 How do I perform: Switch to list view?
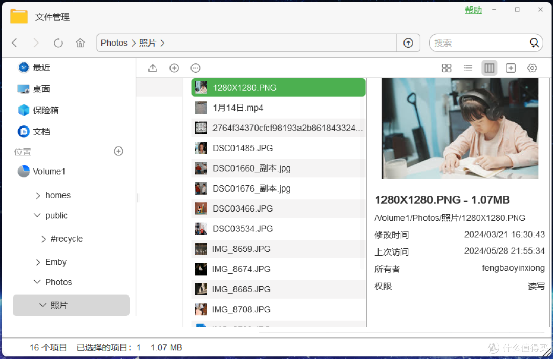(468, 68)
